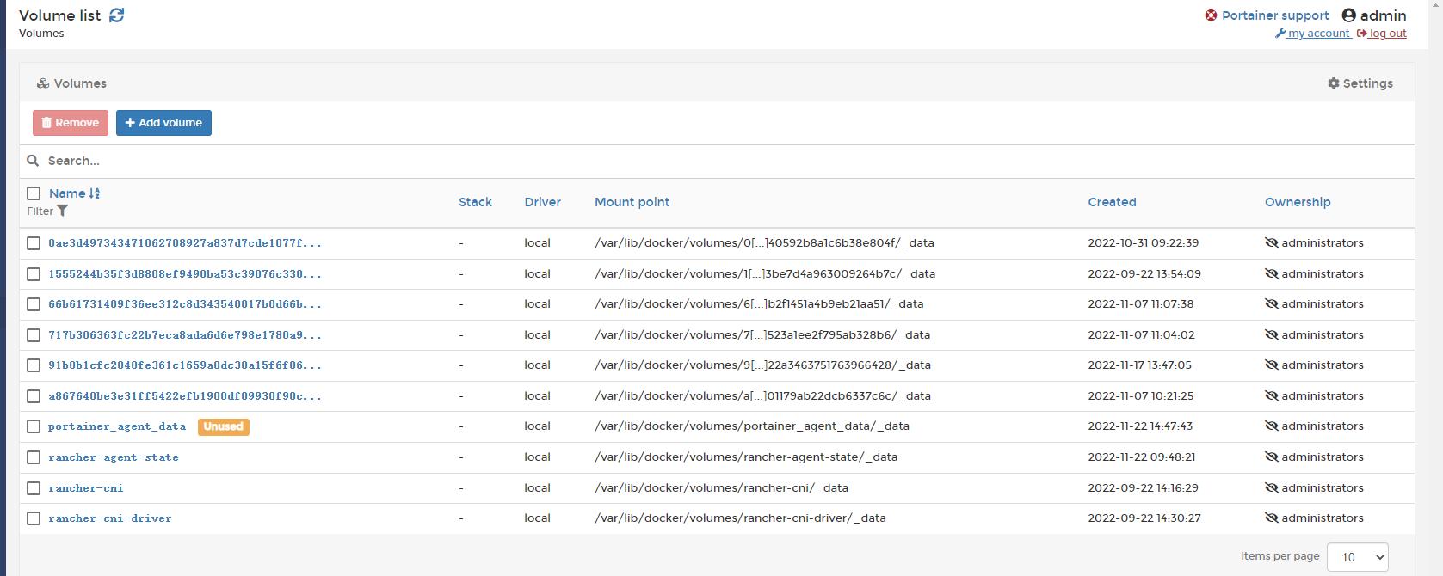This screenshot has height=576, width=1443.
Task: Open the Items per page dropdown
Action: (x=1357, y=557)
